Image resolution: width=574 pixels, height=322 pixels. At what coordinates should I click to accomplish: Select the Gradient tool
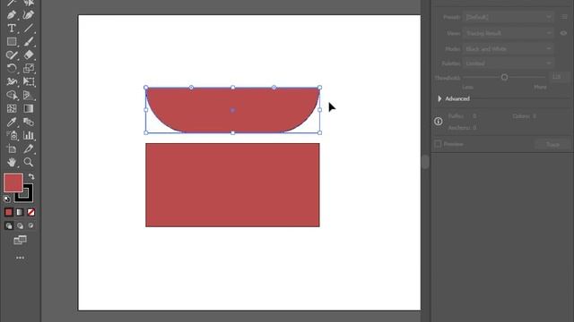[28, 108]
